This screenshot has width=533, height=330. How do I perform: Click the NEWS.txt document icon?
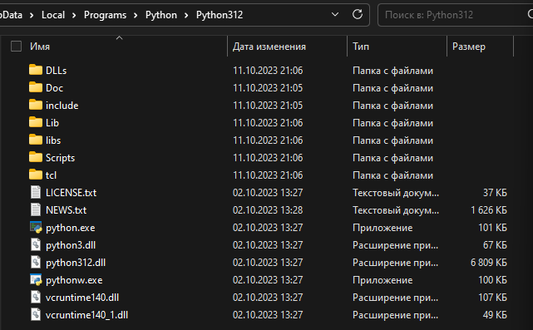(x=36, y=209)
